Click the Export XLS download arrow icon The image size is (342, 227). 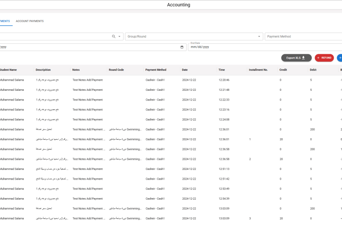303,58
